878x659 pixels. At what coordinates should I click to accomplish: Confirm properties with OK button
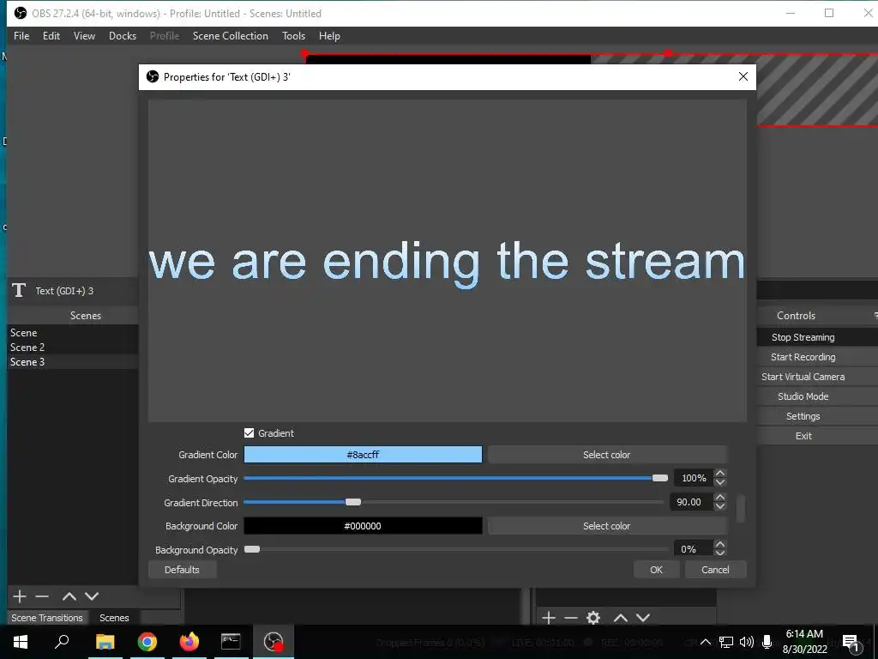(656, 570)
